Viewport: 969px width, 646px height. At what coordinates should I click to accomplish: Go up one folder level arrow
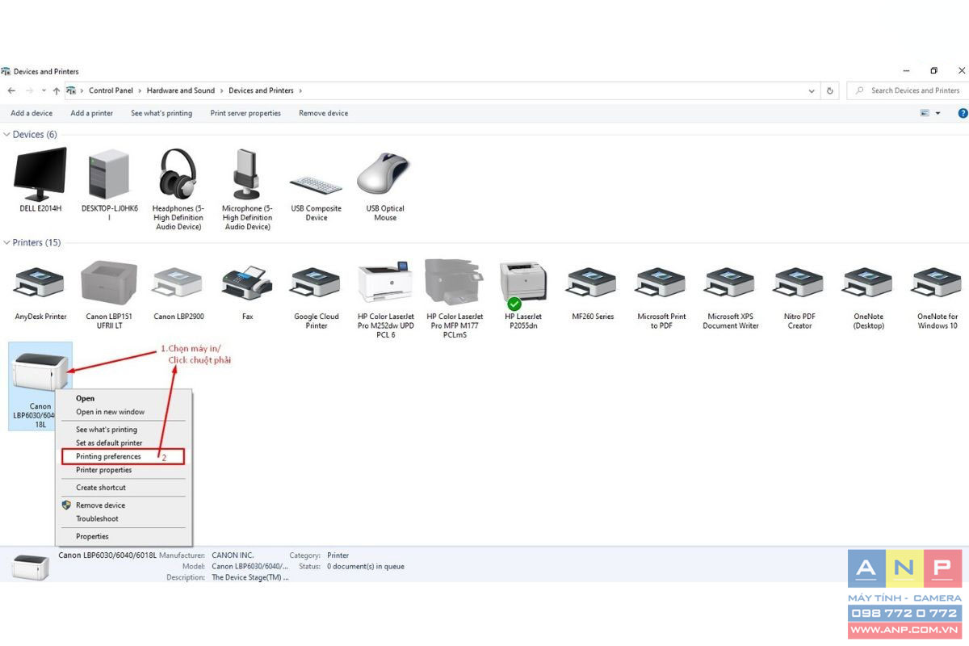[56, 90]
